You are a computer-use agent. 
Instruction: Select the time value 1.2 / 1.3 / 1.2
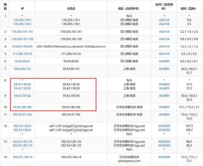click(189, 46)
